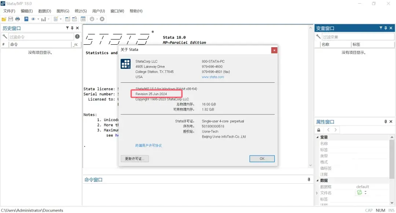This screenshot has height=213, width=396.
Task: Open the 帮助(H) menu
Action: [136, 11]
